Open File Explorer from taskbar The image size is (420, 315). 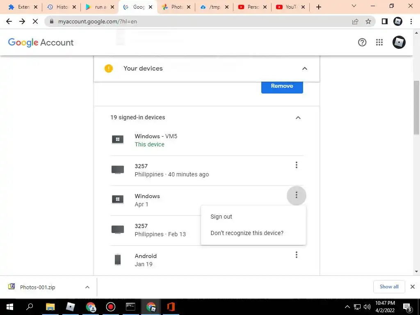pyautogui.click(x=50, y=307)
